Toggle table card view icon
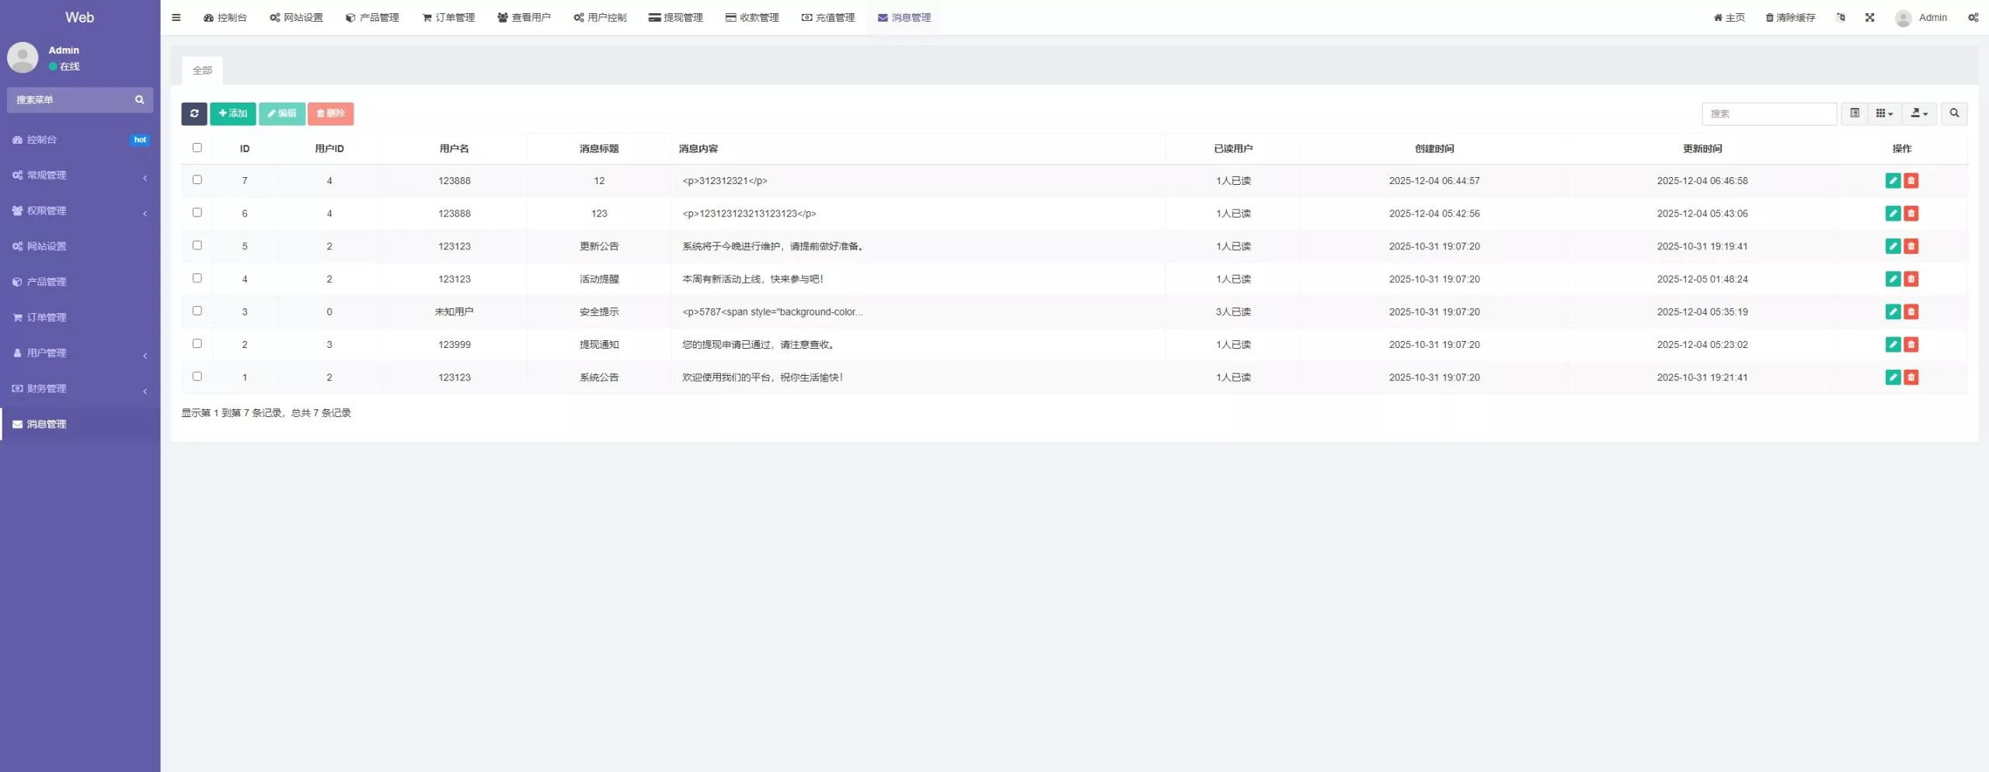The height and width of the screenshot is (772, 1989). [x=1855, y=113]
